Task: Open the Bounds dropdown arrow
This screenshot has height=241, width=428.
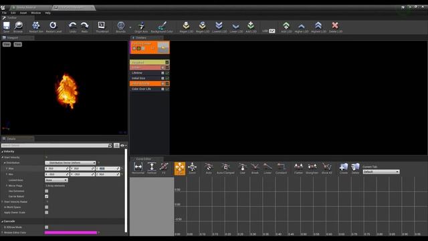Action: point(130,27)
